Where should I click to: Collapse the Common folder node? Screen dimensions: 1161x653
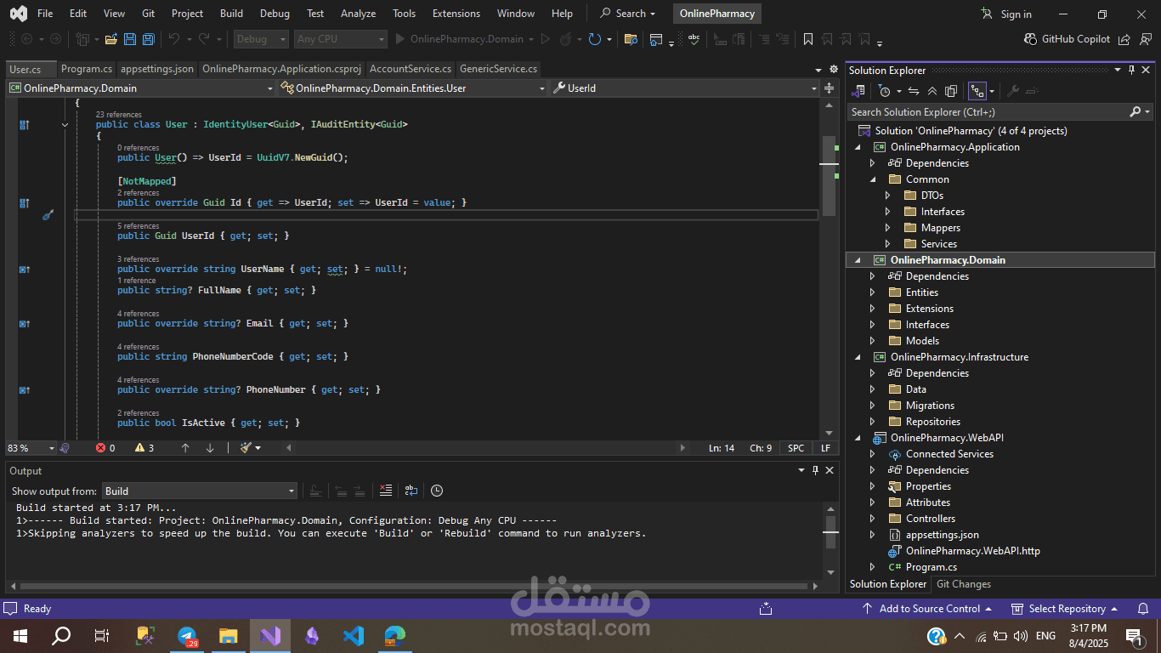[872, 179]
